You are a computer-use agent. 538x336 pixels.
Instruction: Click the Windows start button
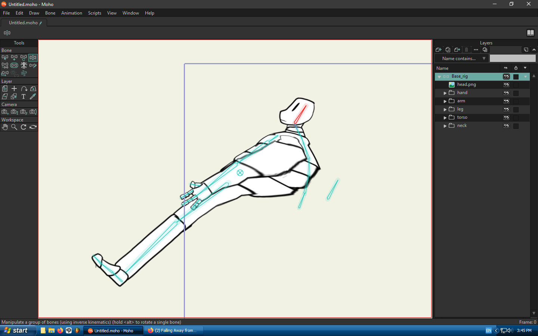pyautogui.click(x=17, y=330)
